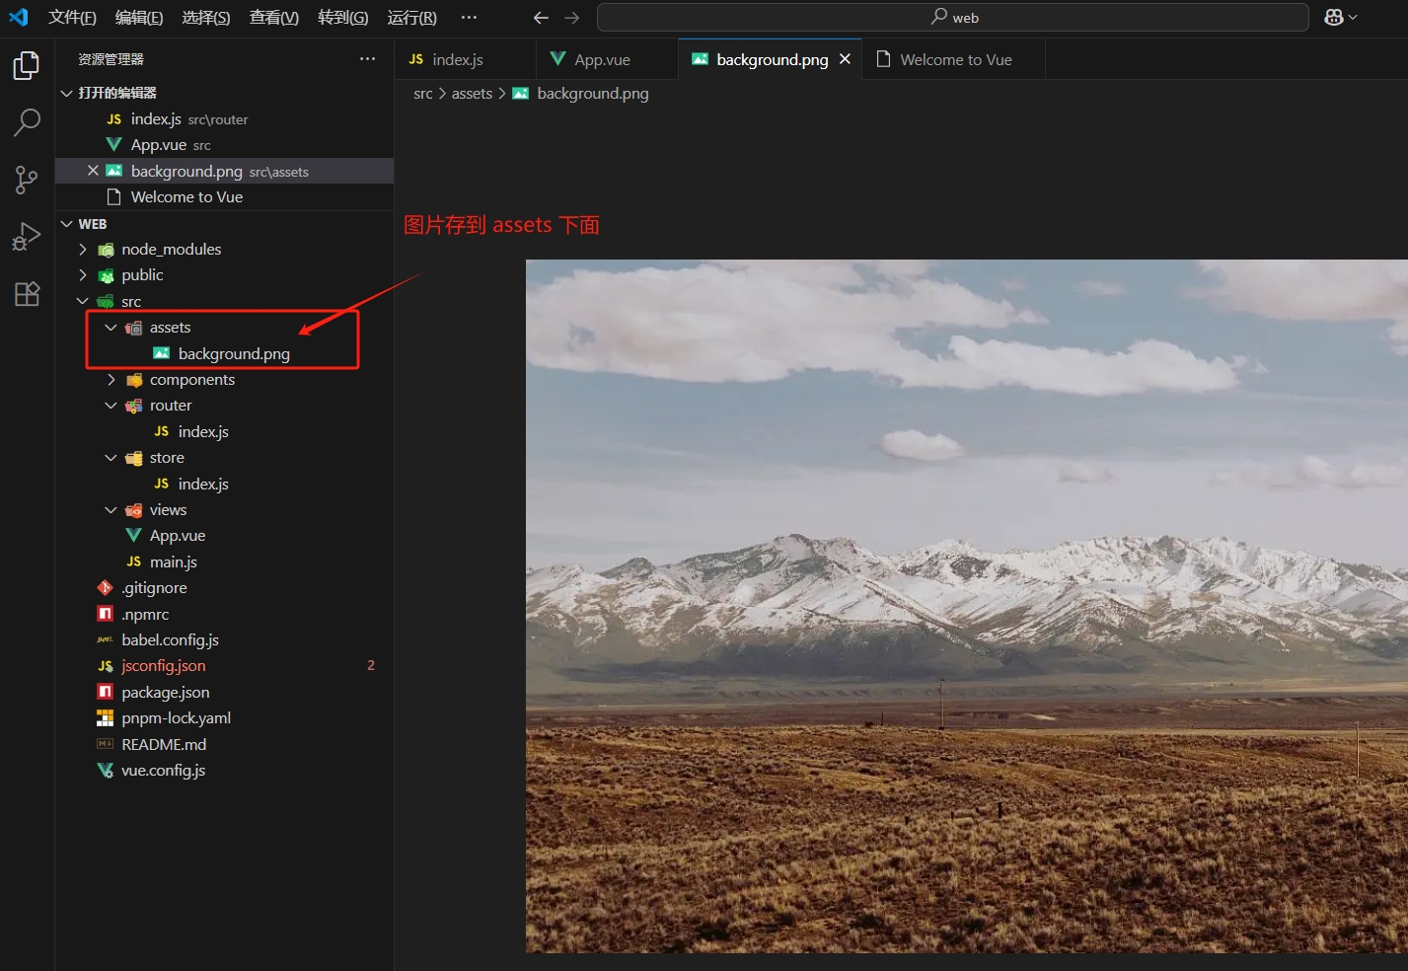
Task: Close the background.png editor tab
Action: click(x=845, y=59)
